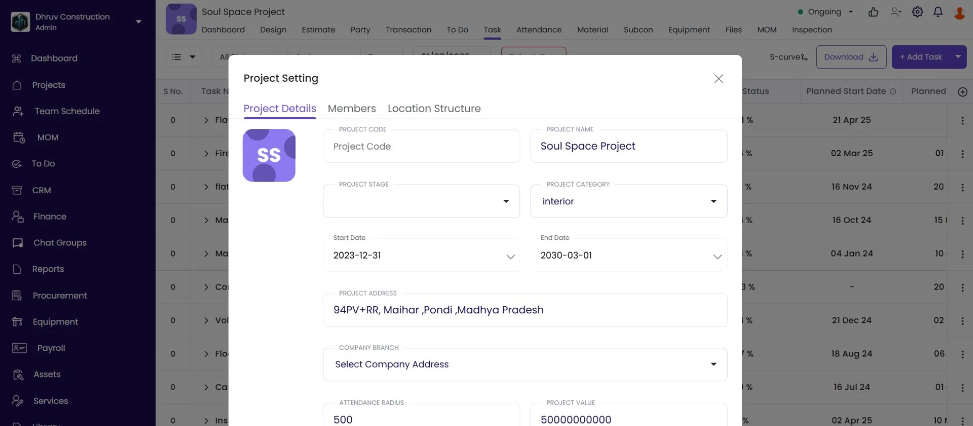Switch to the Members tab
Screen dimensions: 973x426
click(x=352, y=109)
